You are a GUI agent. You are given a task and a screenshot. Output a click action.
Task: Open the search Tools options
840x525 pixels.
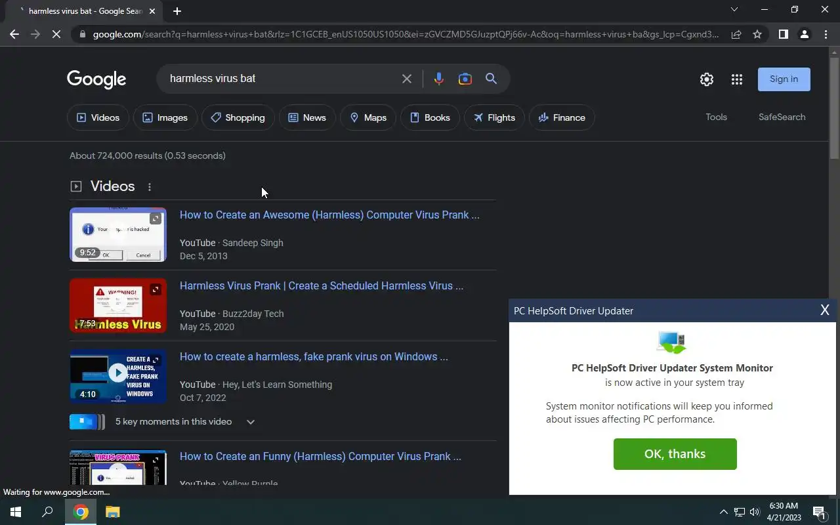[x=716, y=117]
